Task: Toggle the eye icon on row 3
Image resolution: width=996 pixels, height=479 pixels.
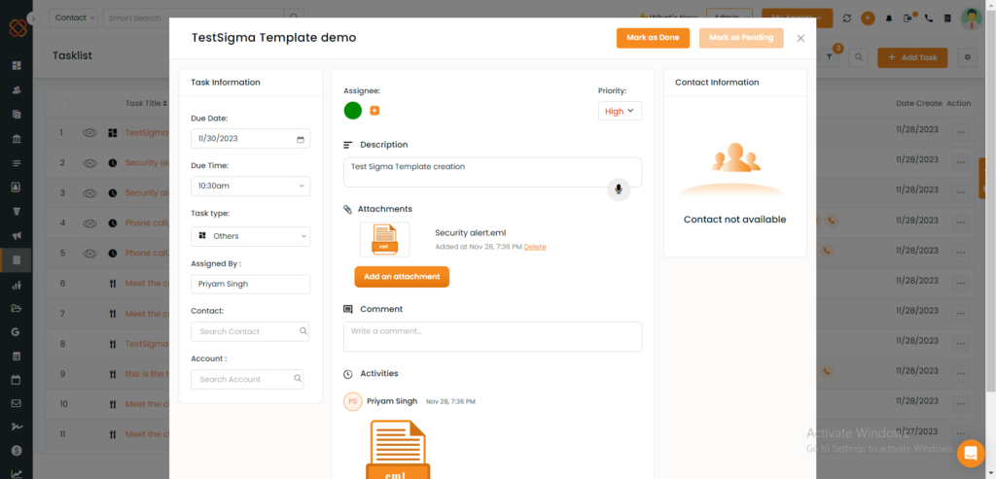Action: point(90,193)
